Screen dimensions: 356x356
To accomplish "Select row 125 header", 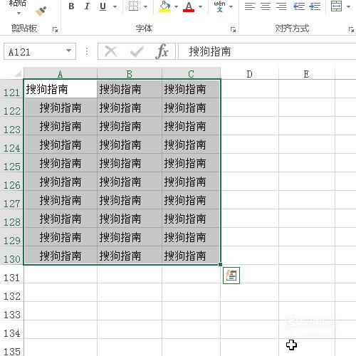I will tap(11, 163).
